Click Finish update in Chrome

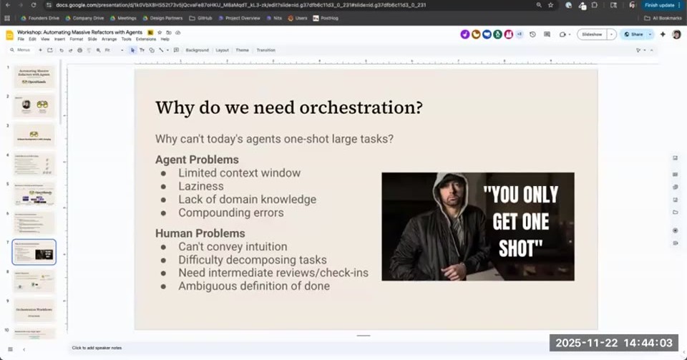click(663, 5)
